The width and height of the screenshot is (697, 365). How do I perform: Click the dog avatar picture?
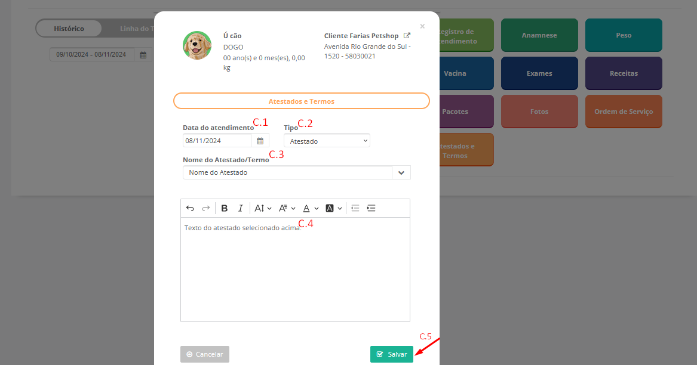click(x=197, y=45)
